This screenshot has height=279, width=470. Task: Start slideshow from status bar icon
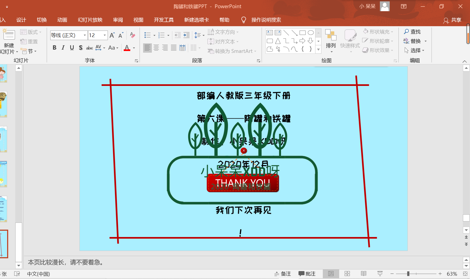tap(380, 274)
